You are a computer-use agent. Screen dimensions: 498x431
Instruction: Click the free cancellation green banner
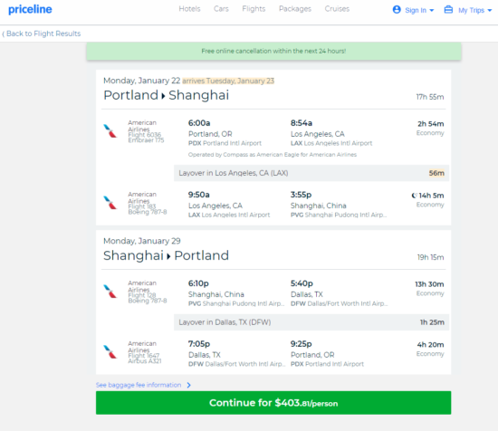[273, 51]
